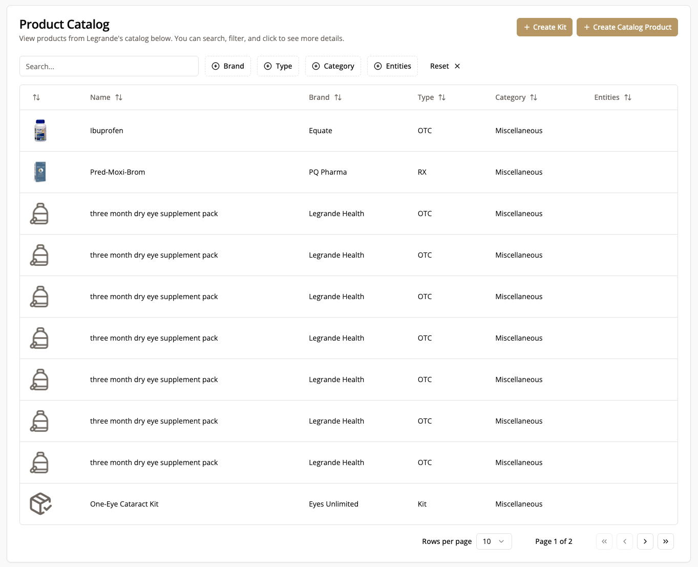Jump to the last page
698x567 pixels.
pos(665,541)
